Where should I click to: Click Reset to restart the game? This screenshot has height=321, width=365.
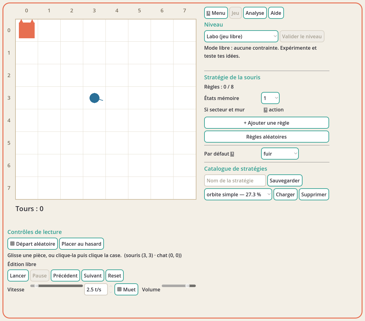pos(114,276)
